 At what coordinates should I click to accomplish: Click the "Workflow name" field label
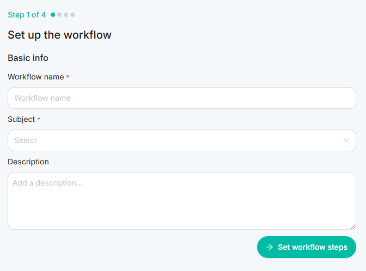(x=35, y=77)
